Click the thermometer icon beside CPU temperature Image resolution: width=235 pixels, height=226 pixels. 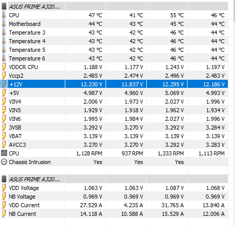point(4,15)
